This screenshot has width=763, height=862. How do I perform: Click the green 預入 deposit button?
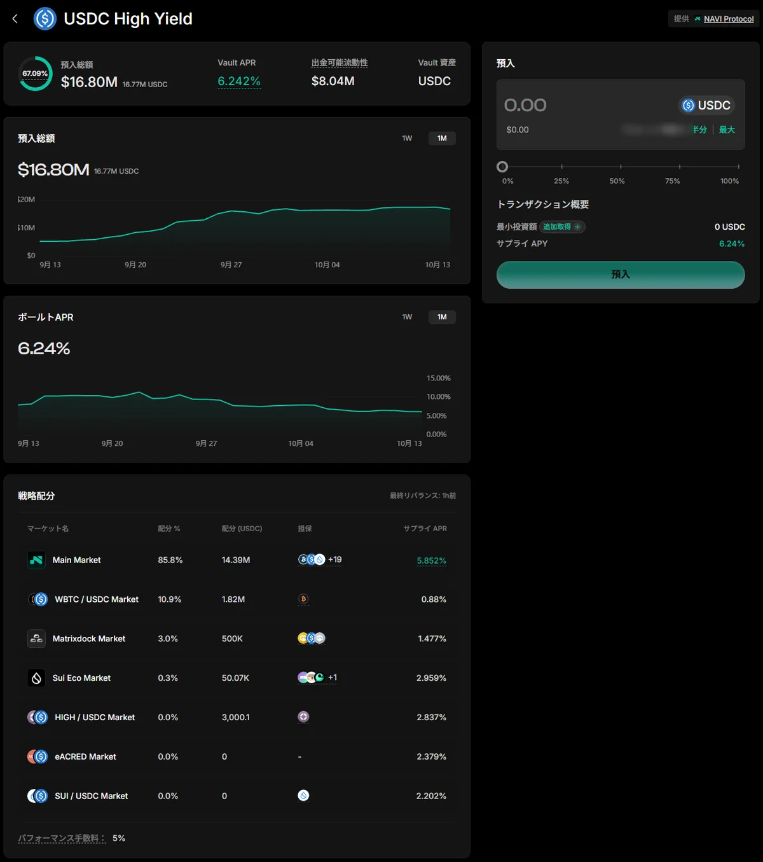pyautogui.click(x=621, y=274)
